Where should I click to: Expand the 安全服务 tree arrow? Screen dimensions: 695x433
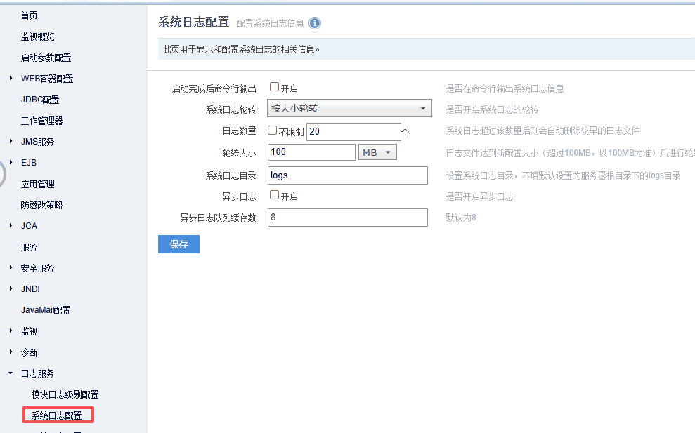click(x=11, y=268)
